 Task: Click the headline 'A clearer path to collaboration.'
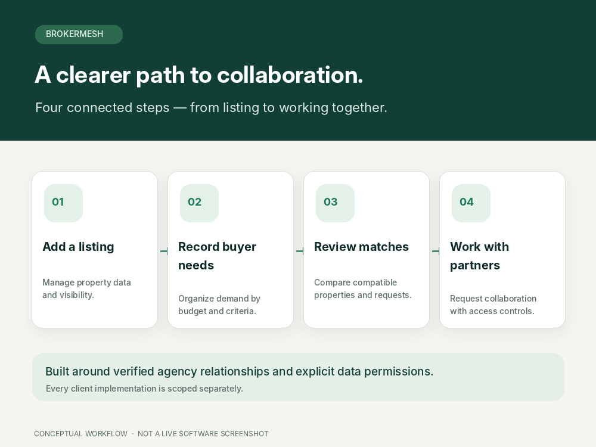point(199,75)
